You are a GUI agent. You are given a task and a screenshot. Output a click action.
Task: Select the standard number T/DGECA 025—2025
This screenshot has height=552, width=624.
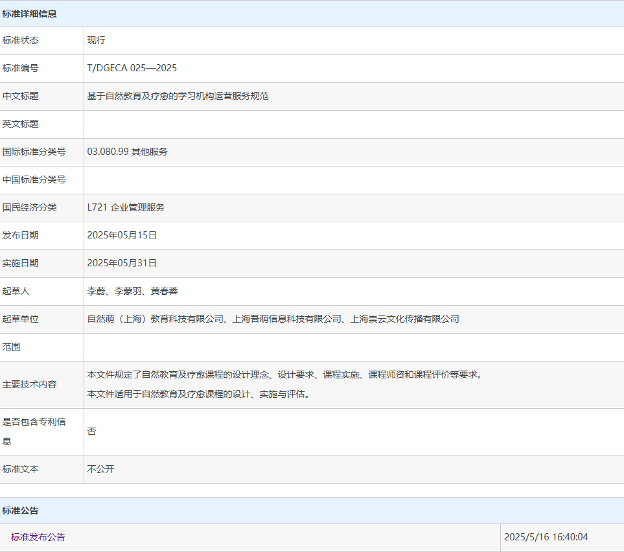coord(132,68)
